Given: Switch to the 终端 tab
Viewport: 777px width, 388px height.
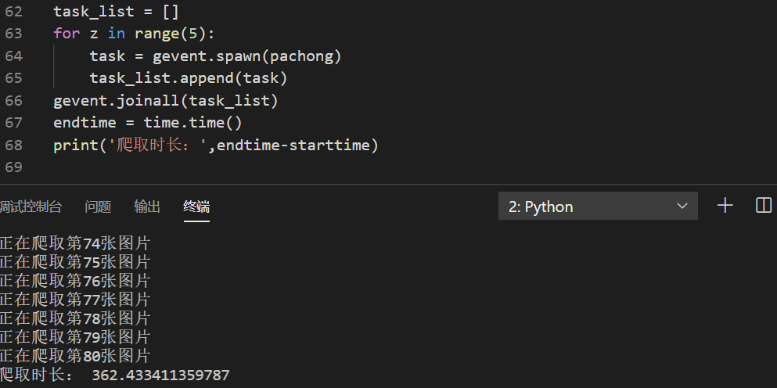Looking at the screenshot, I should [196, 207].
